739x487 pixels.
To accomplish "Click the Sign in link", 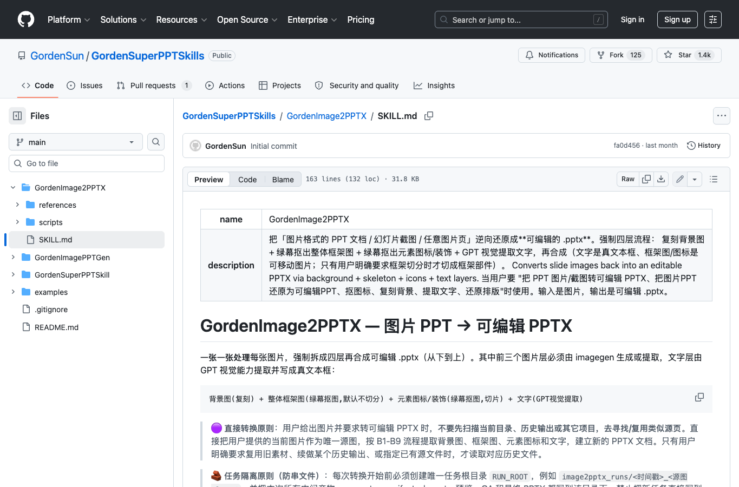I will [x=632, y=19].
